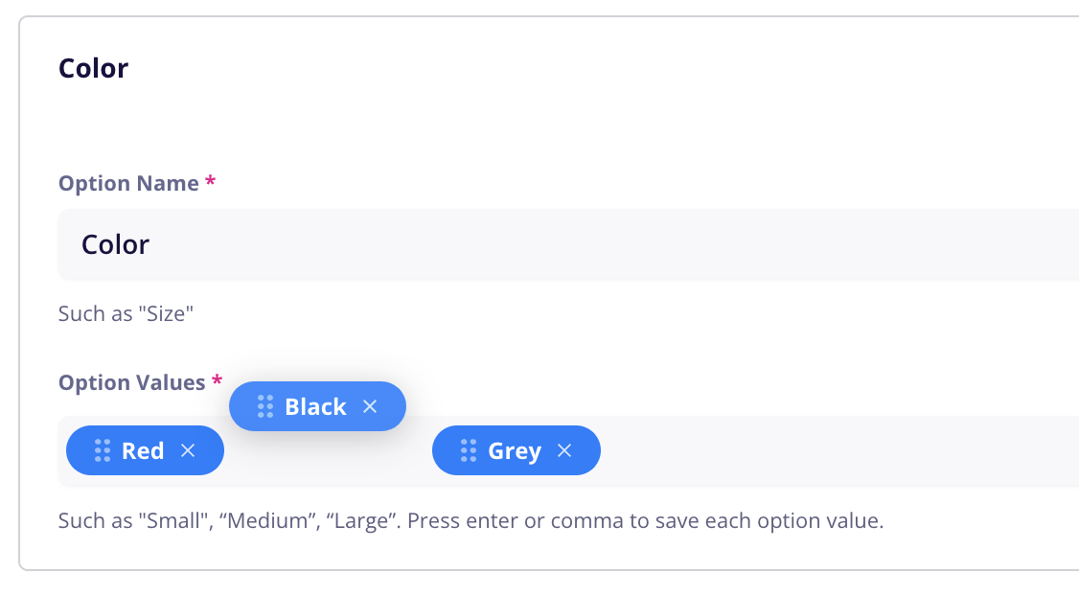Image resolution: width=1079 pixels, height=596 pixels.
Task: Click the empty gap between Red and Grey chips
Action: tap(328, 454)
